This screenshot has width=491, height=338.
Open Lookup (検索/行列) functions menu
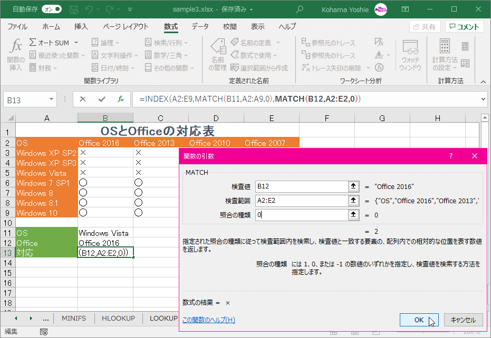(x=166, y=43)
